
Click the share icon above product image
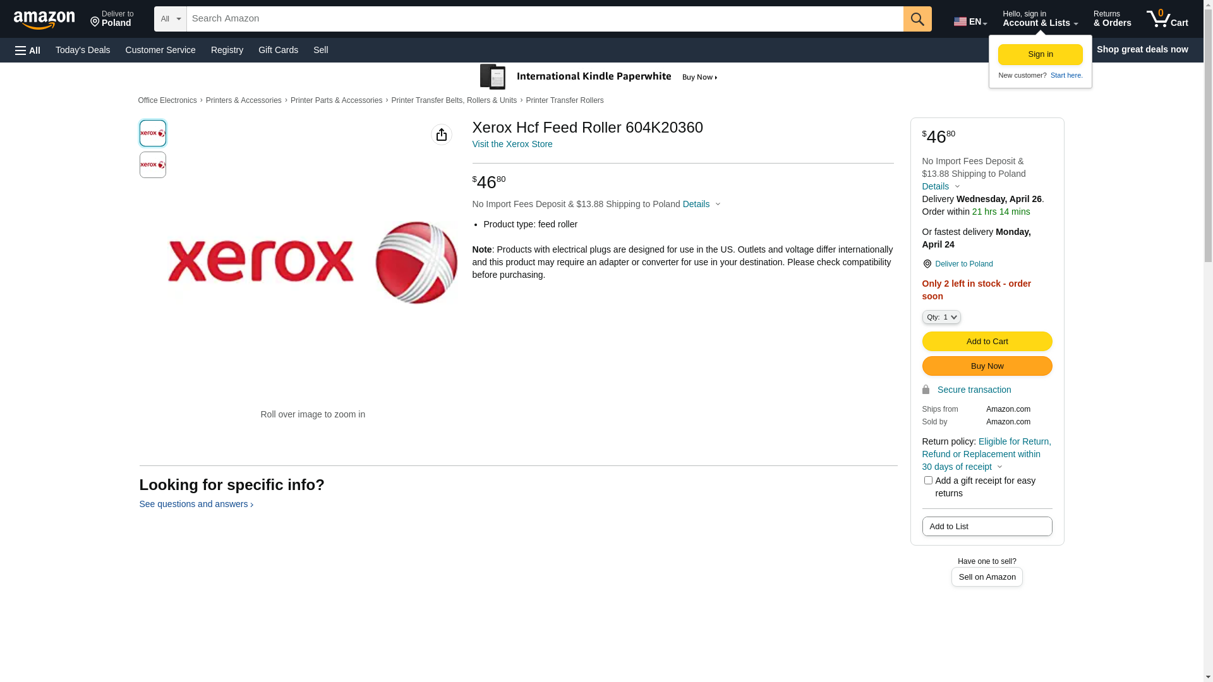click(x=442, y=135)
